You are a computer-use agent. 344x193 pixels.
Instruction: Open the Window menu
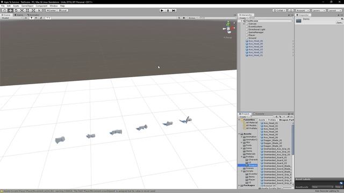[x=54, y=6]
